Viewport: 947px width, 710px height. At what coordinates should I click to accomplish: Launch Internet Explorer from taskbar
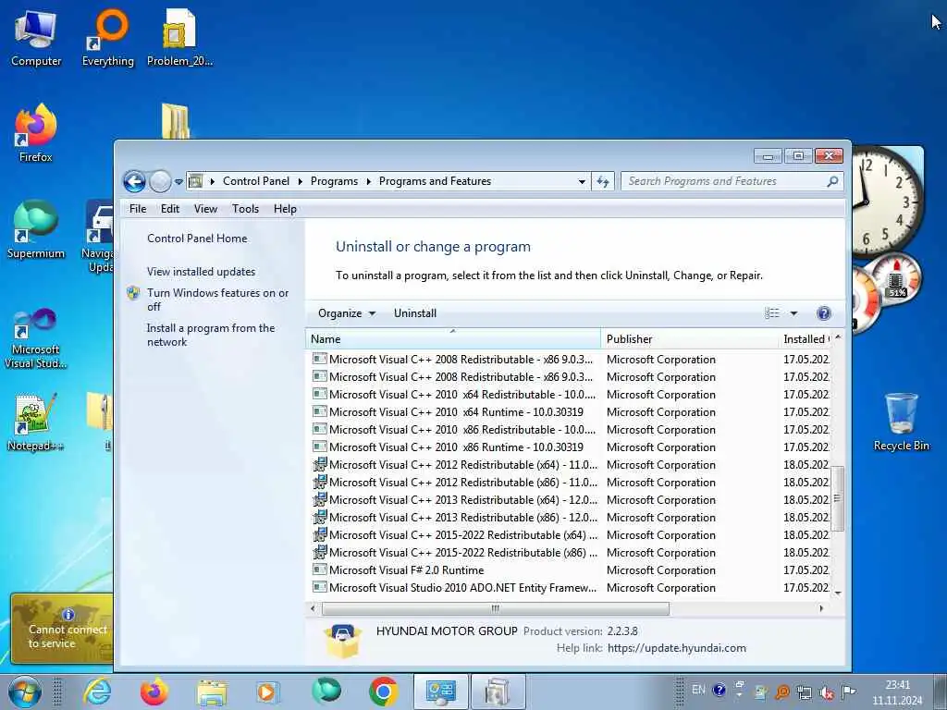pos(97,692)
